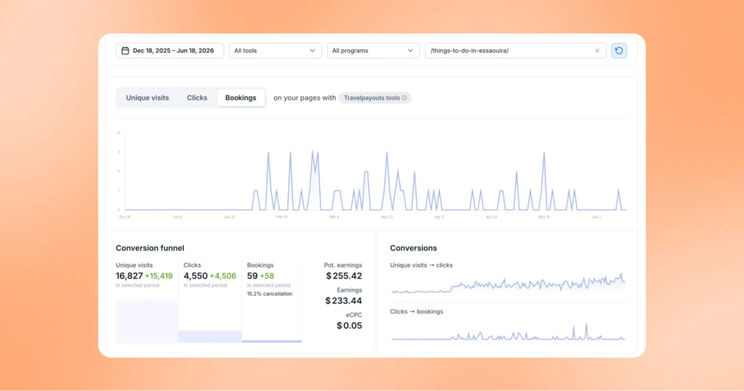The height and width of the screenshot is (391, 744).
Task: Click the +4,506 clicks change value
Action: point(223,276)
